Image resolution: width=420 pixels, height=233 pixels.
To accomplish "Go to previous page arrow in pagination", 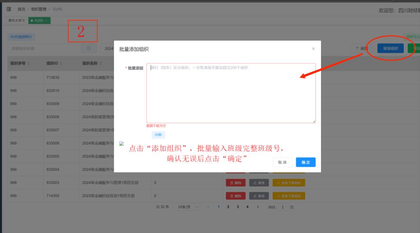I will [x=208, y=207].
